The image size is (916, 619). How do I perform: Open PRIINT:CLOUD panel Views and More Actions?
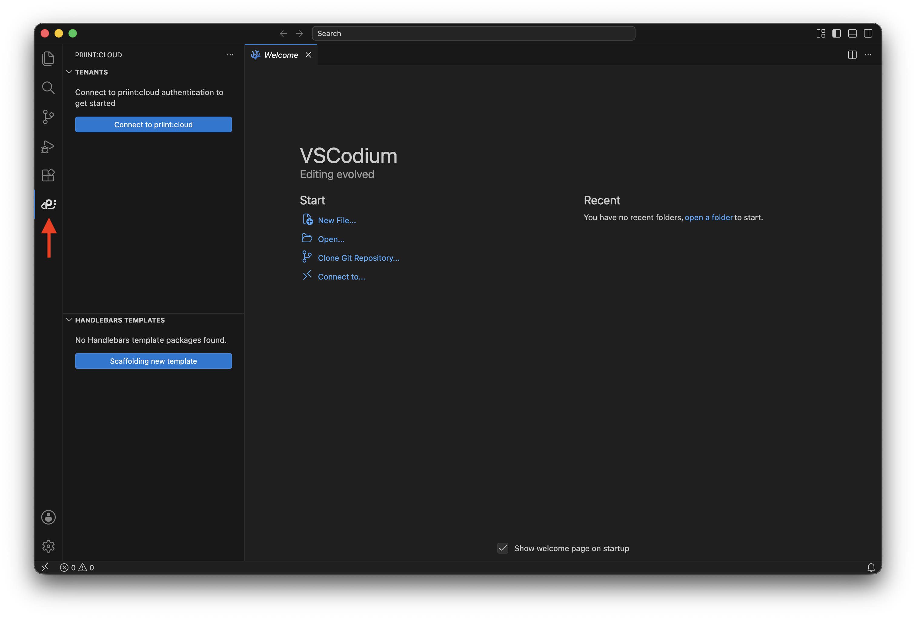tap(230, 55)
